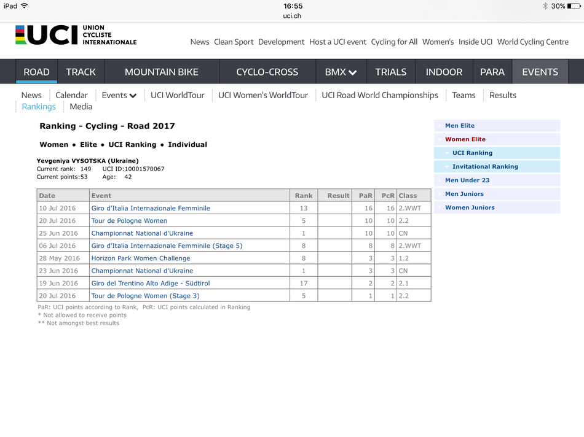Open Horizon Park Women Challenge

click(x=141, y=258)
